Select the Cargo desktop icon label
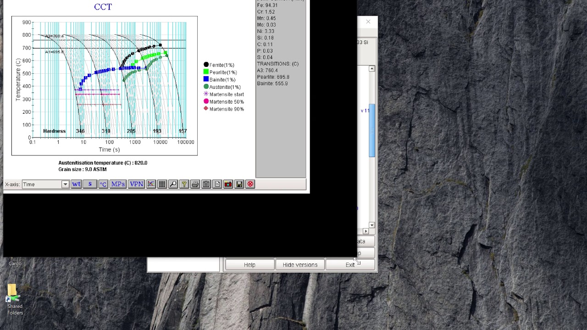Viewport: 587px width, 330px height. pyautogui.click(x=15, y=264)
